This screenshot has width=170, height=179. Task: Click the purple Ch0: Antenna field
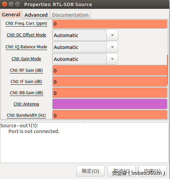click(110, 104)
